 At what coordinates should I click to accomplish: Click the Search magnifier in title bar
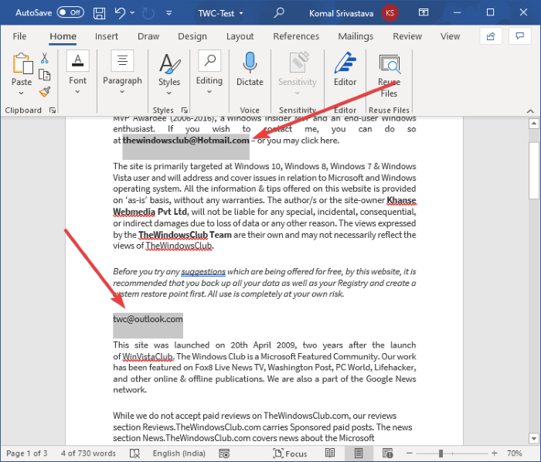(x=279, y=13)
